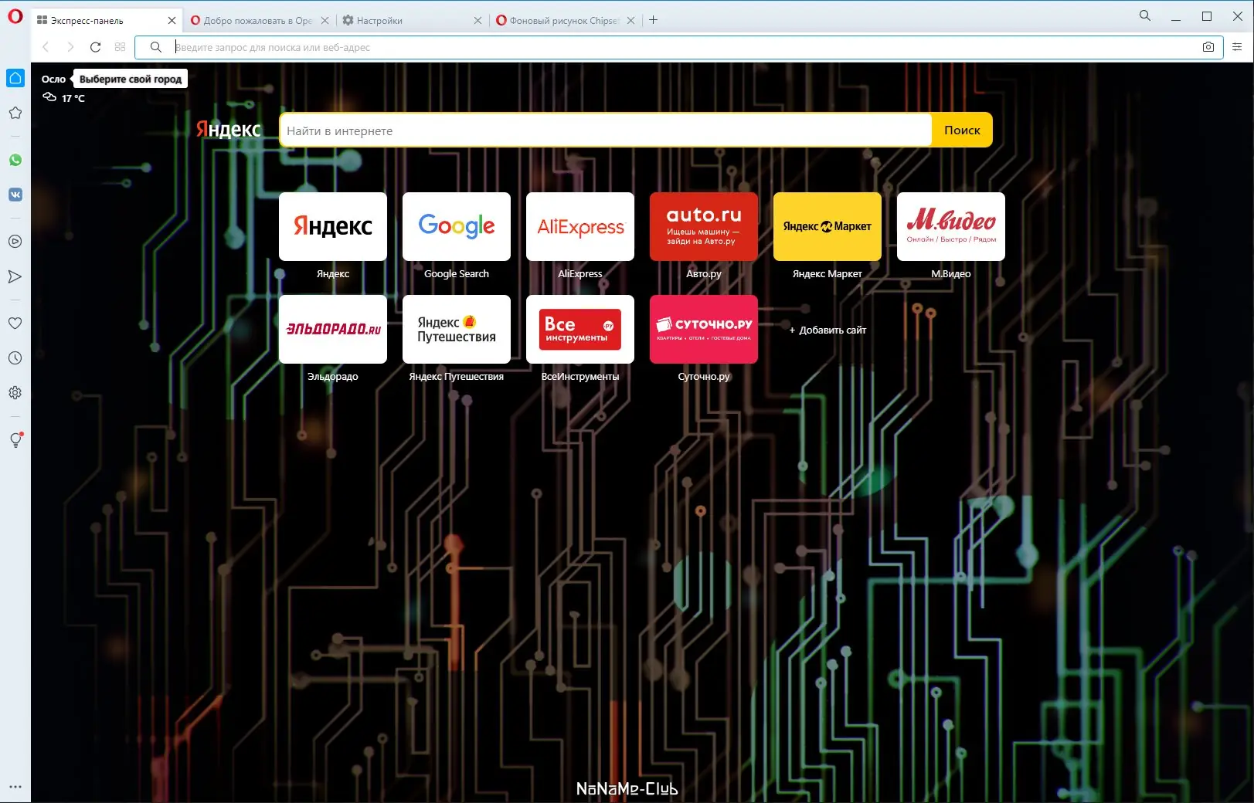The height and width of the screenshot is (803, 1254).
Task: Switch to the Фоновый рисунок Chipset tab
Action: [x=565, y=21]
